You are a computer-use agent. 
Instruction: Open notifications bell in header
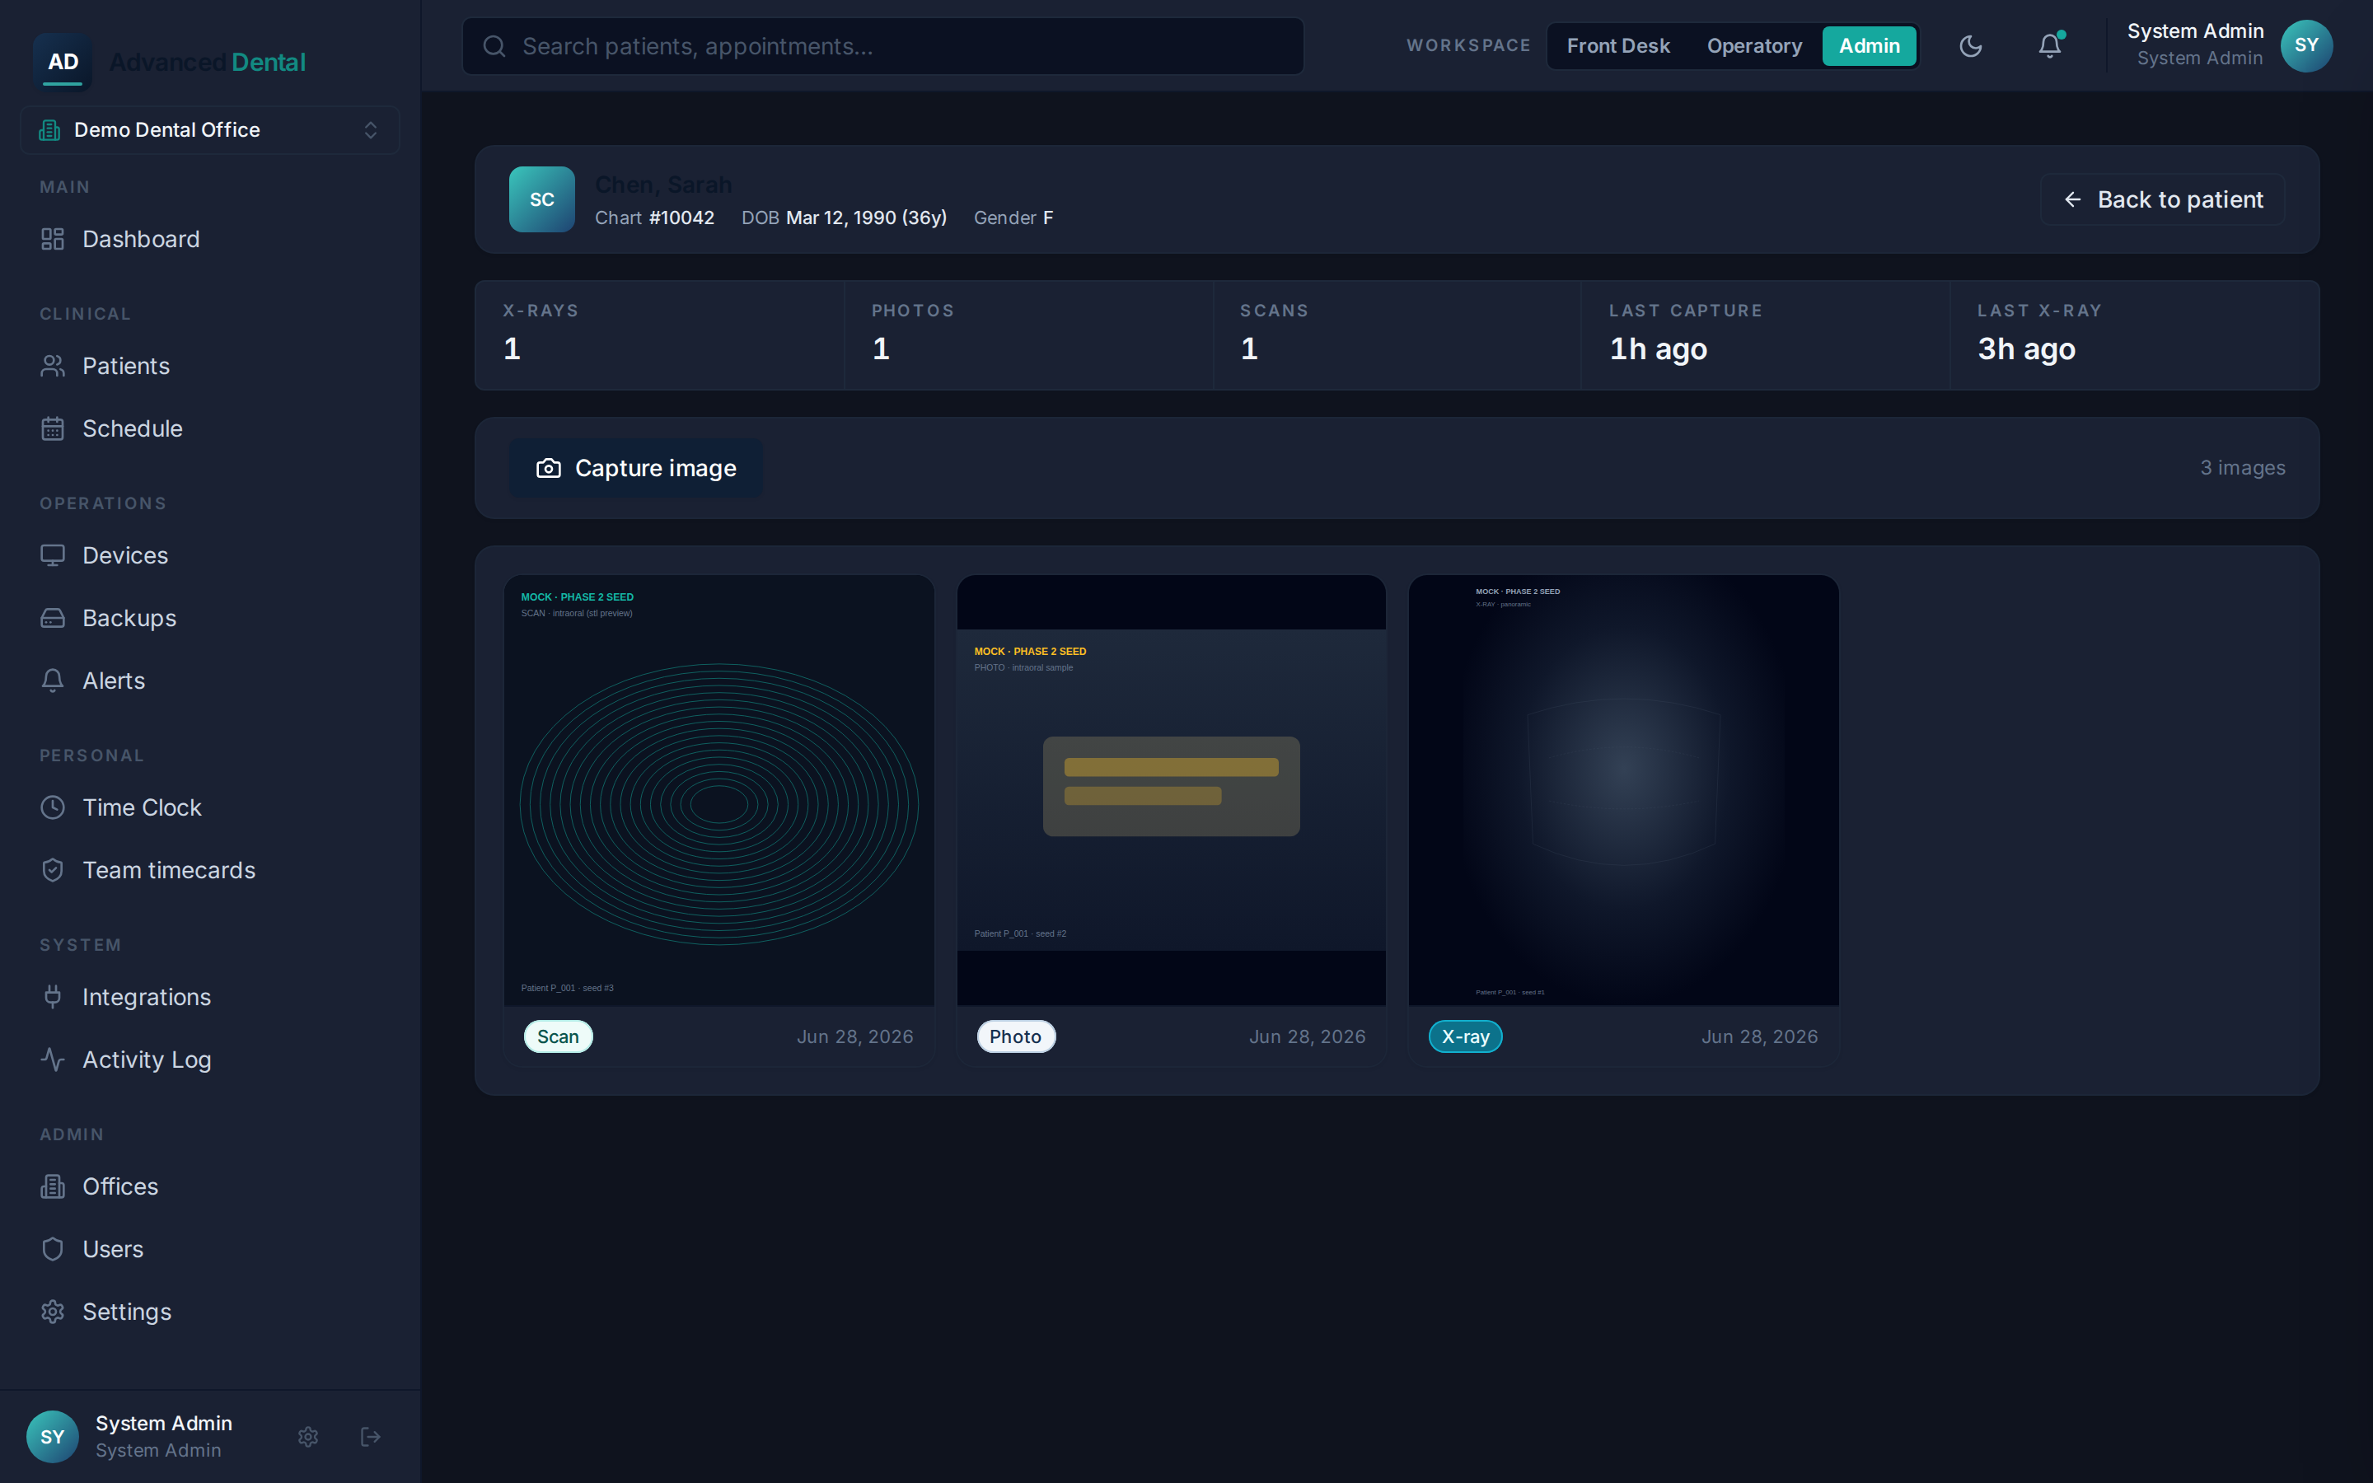[x=2049, y=46]
